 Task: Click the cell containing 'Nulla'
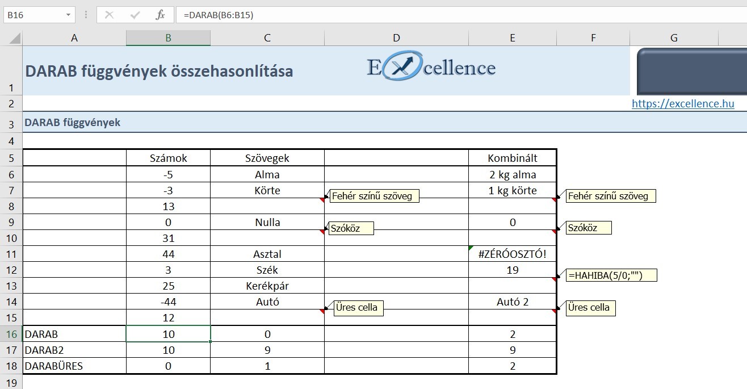267,222
